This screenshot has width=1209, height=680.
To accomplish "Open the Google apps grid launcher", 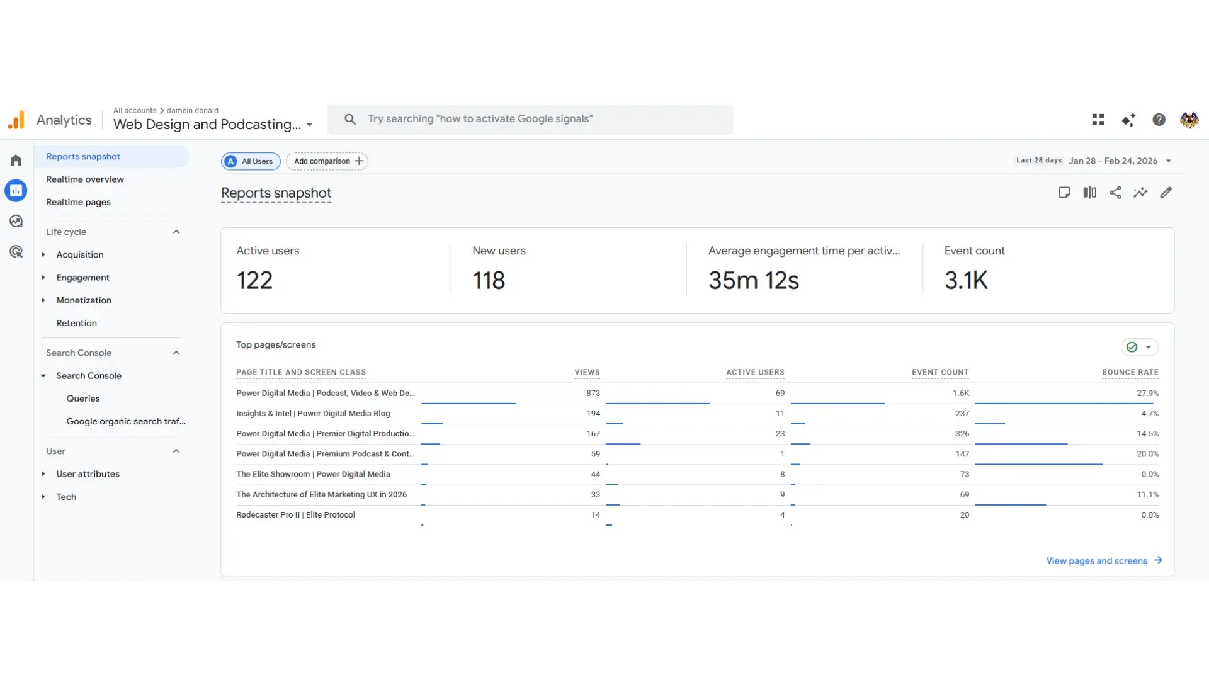I will tap(1098, 120).
